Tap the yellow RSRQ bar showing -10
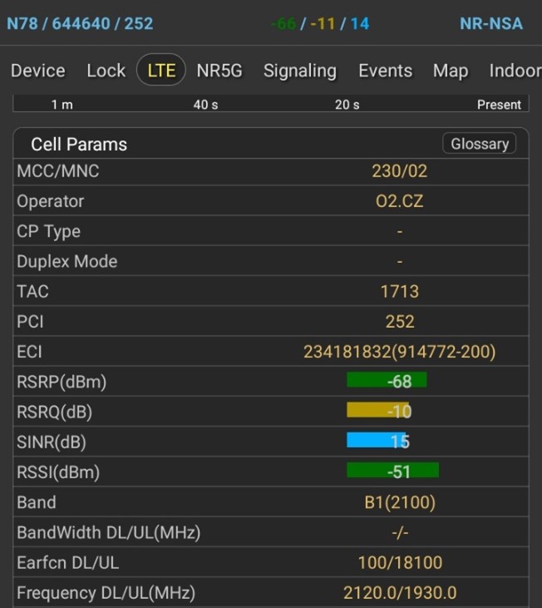This screenshot has height=608, width=542. coord(378,410)
